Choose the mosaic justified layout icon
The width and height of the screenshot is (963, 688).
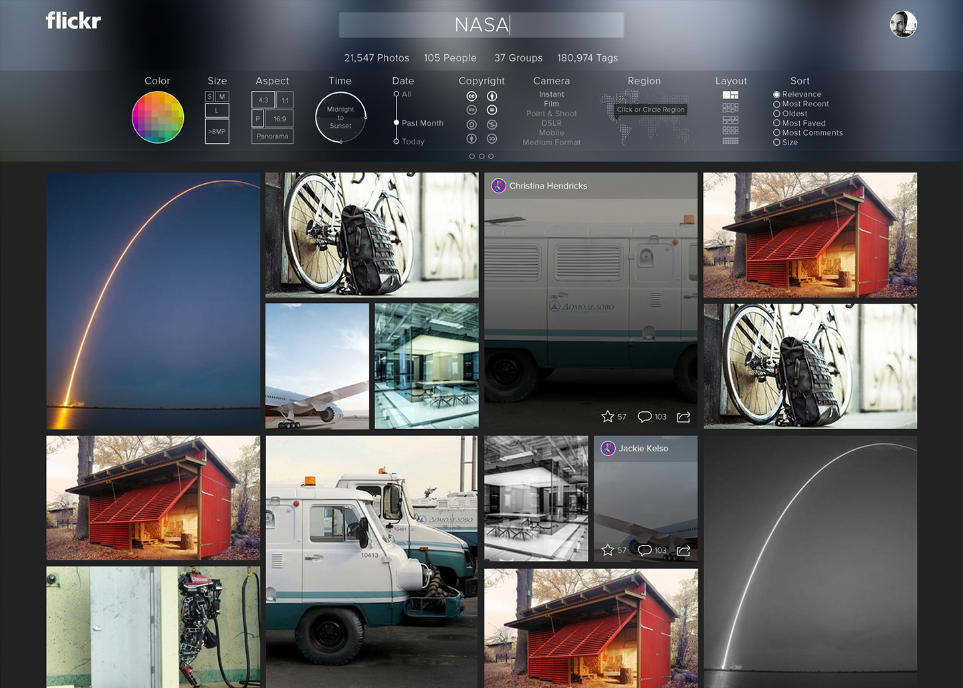click(730, 95)
